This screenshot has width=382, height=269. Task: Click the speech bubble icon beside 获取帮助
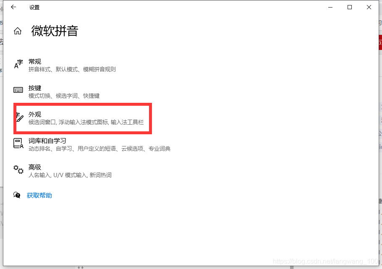pos(17,195)
